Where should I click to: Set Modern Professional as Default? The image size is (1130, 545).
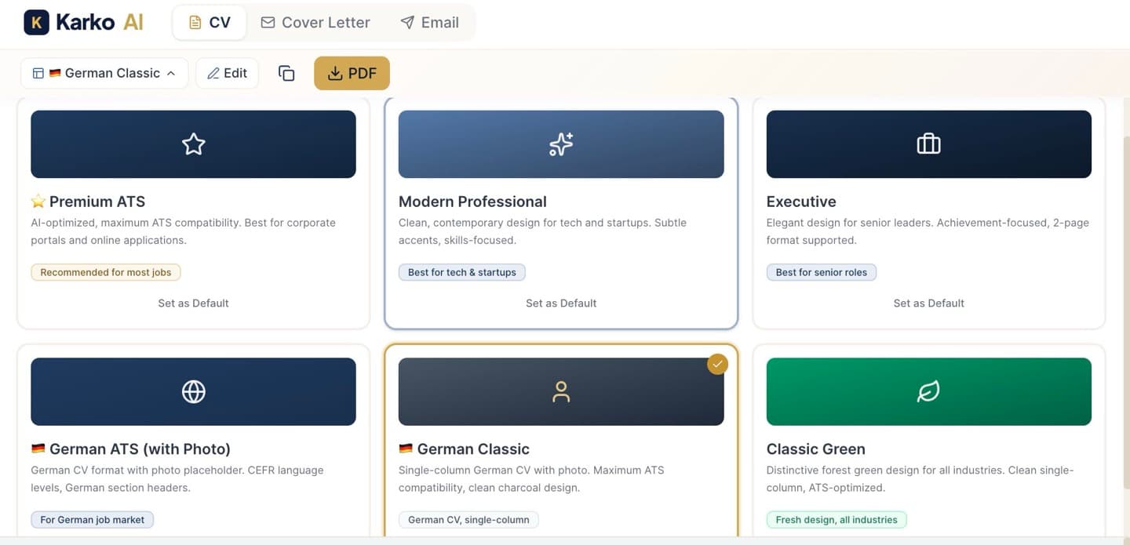560,303
